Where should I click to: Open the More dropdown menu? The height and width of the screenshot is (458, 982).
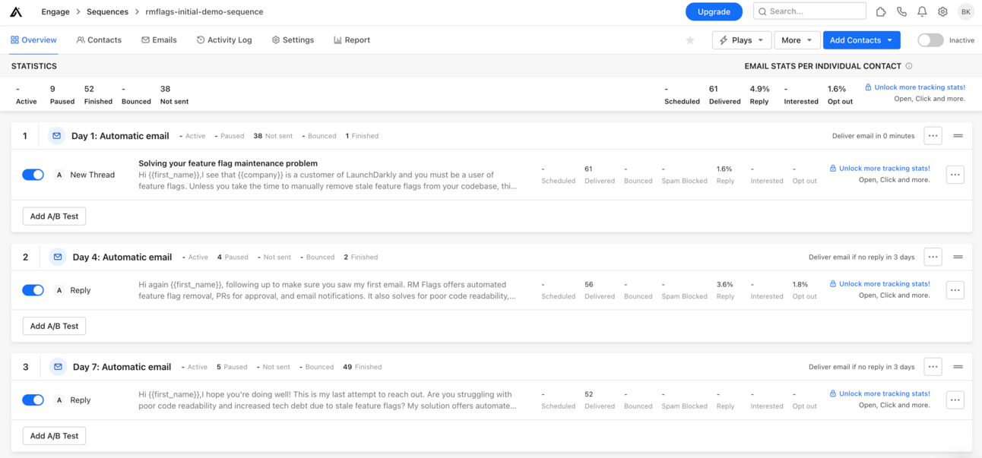point(796,40)
